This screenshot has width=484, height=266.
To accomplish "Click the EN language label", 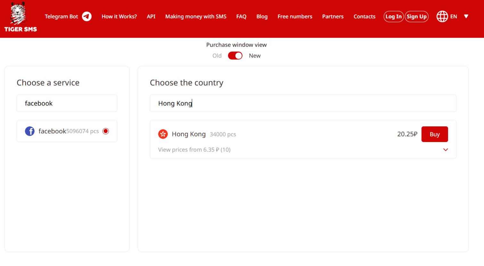I will 454,16.
